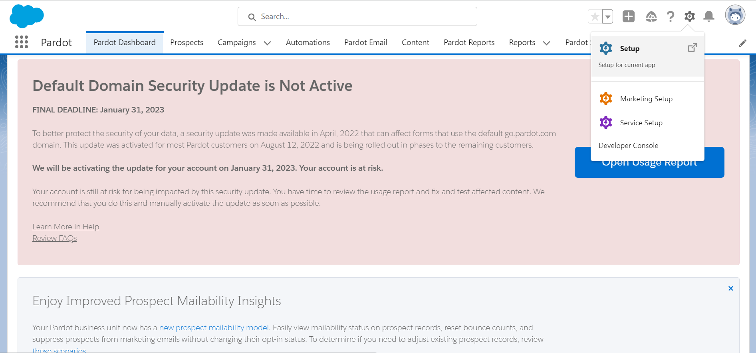Follow the Learn More in Help link
The width and height of the screenshot is (756, 353).
point(65,227)
